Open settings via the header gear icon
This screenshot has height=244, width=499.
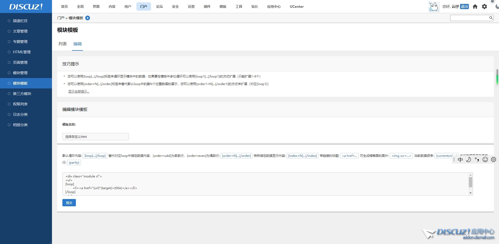click(x=484, y=7)
